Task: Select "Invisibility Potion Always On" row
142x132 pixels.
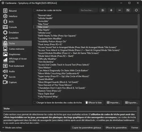Action: (85, 42)
